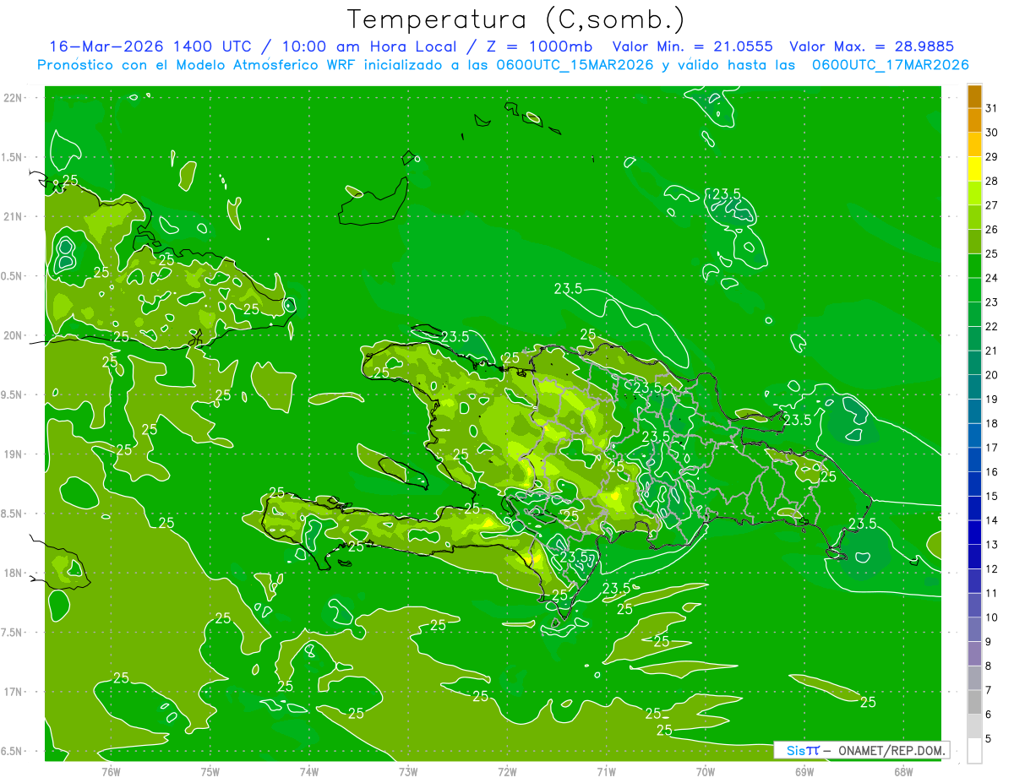Click the "70W" longitude axis label
The width and height of the screenshot is (1014, 783).
(706, 771)
